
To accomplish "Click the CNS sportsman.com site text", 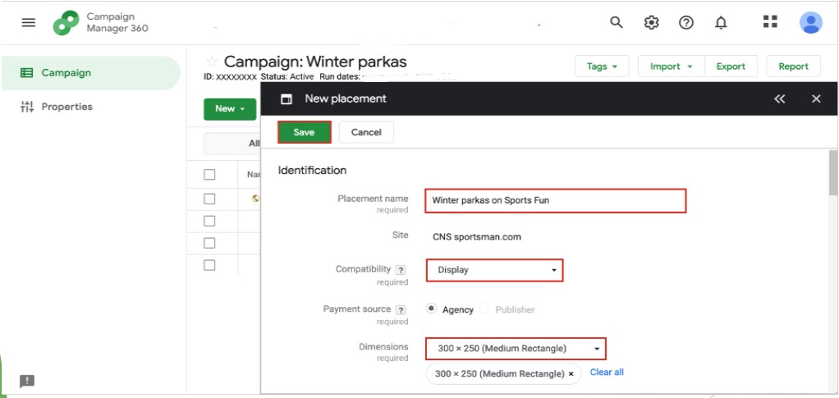I will click(x=477, y=236).
